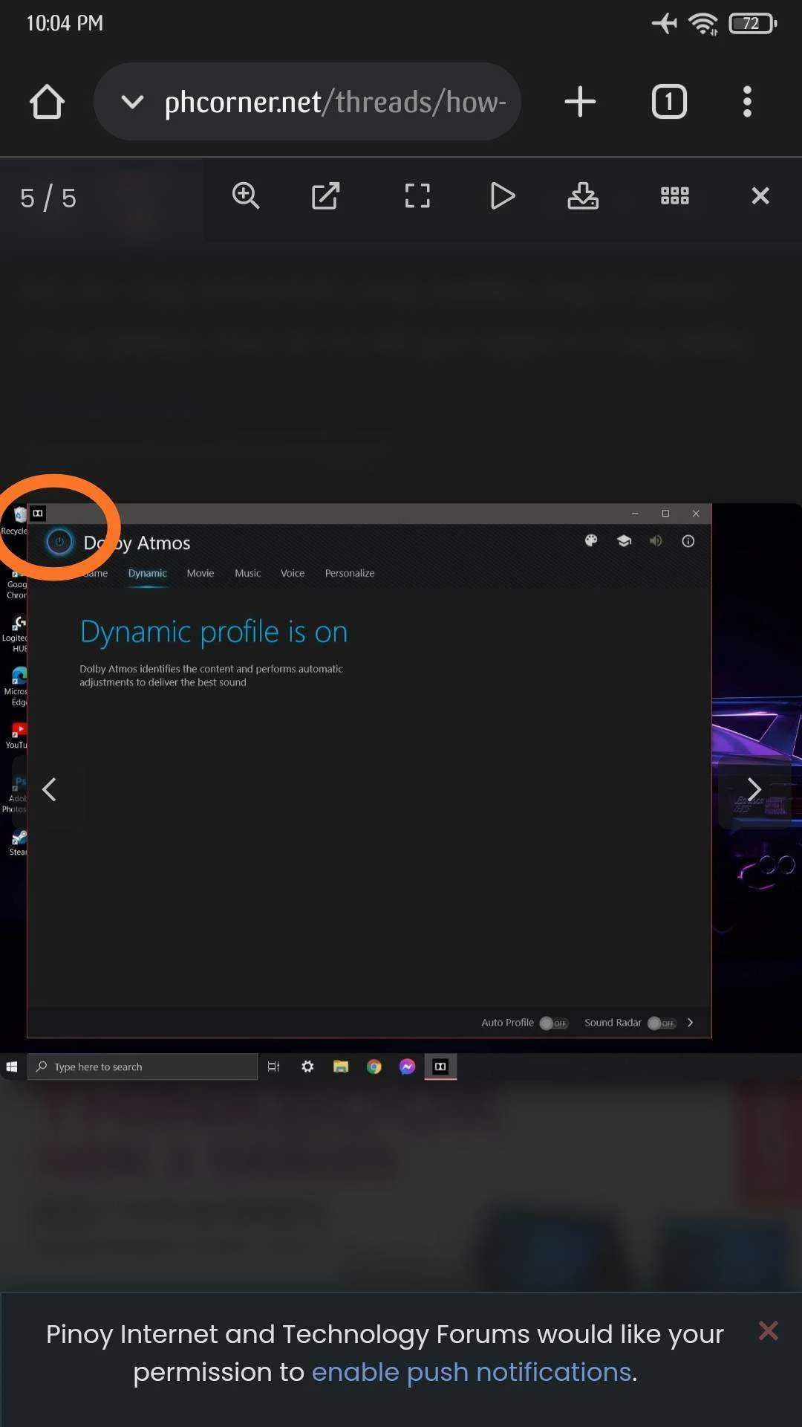
Task: Click the Dolby Atmos title text
Action: (x=137, y=543)
